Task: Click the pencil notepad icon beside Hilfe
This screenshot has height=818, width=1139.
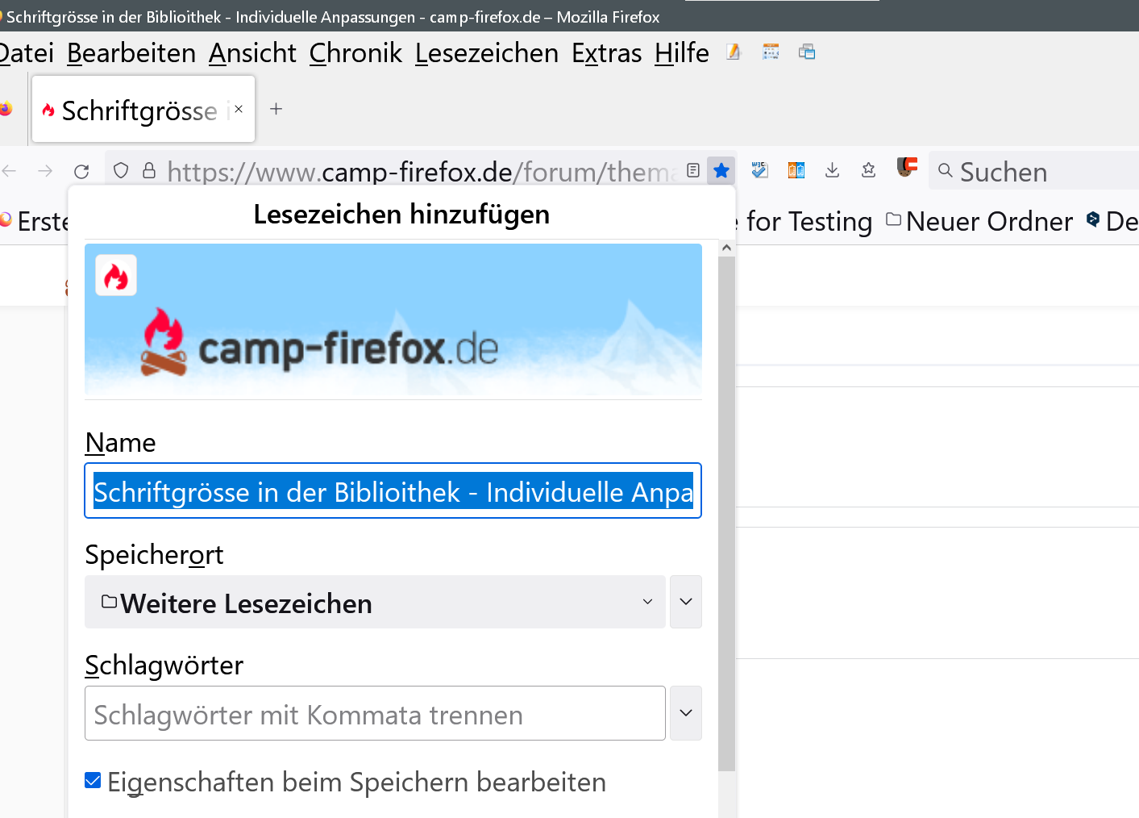Action: tap(733, 52)
